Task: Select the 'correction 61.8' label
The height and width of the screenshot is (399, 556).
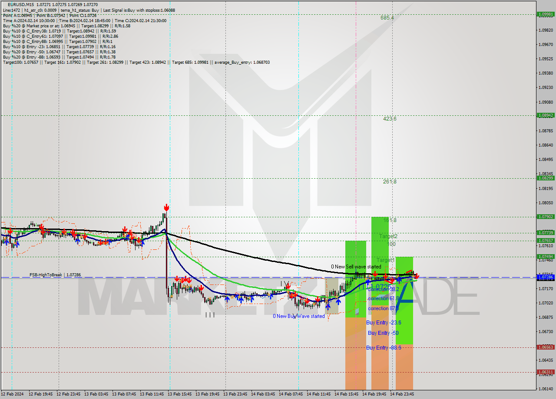Action: point(383,298)
